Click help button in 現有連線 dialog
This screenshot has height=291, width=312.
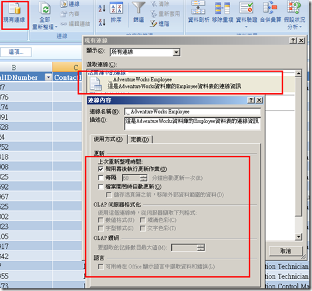[293, 41]
